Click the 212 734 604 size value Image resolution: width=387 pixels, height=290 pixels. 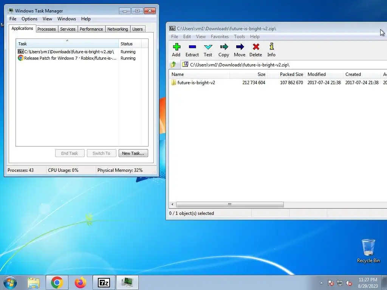click(254, 83)
